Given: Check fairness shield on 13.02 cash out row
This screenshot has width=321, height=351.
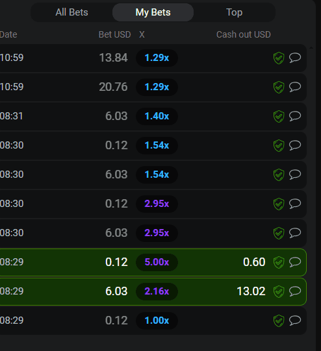Looking at the screenshot, I should click(x=279, y=291).
